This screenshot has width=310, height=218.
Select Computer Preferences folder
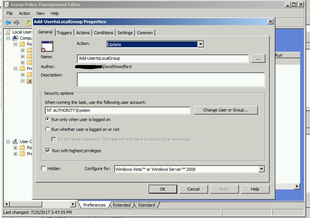(22, 68)
